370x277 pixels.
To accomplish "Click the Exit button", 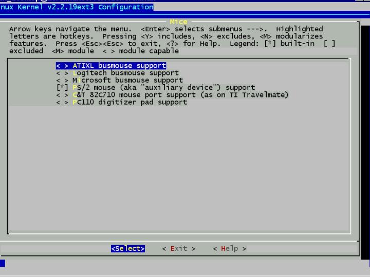I will [x=179, y=249].
